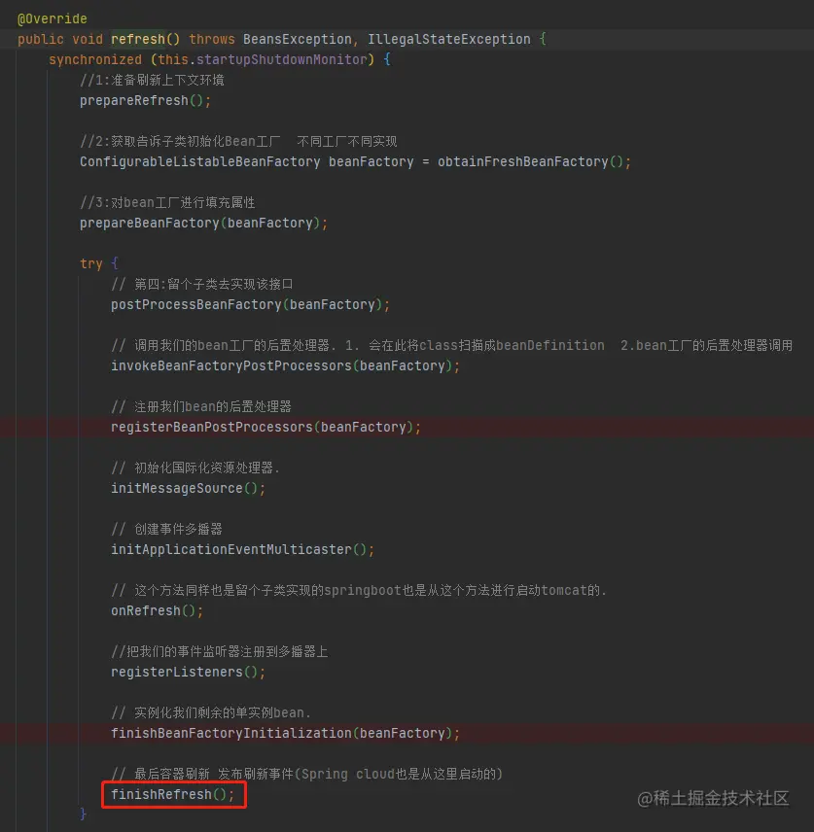This screenshot has width=814, height=832.
Task: Click the comment starting //2:获取告诉子类初始化Bean工厂
Action: tap(238, 141)
